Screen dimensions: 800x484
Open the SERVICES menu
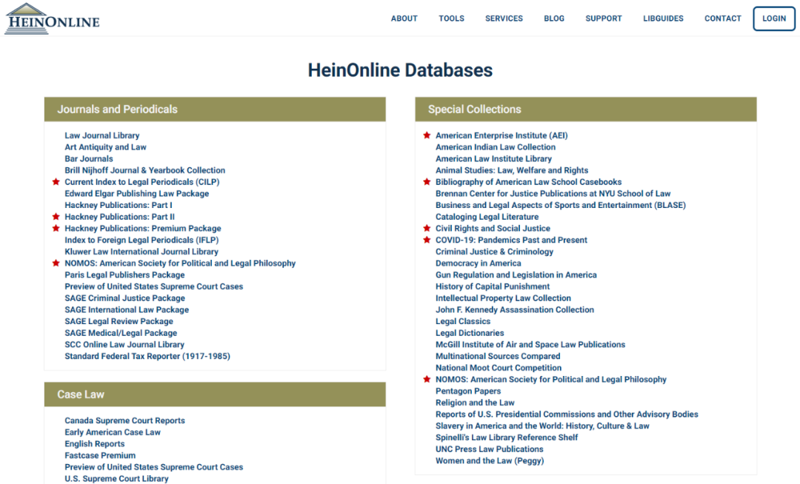tap(504, 19)
